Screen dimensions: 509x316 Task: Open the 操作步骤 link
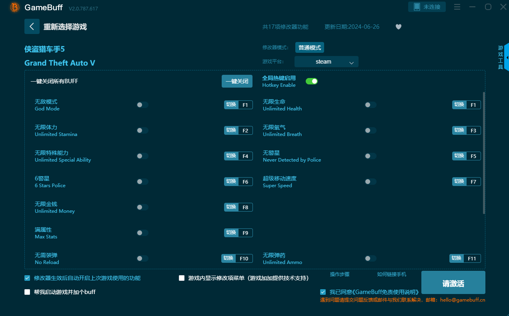click(340, 274)
